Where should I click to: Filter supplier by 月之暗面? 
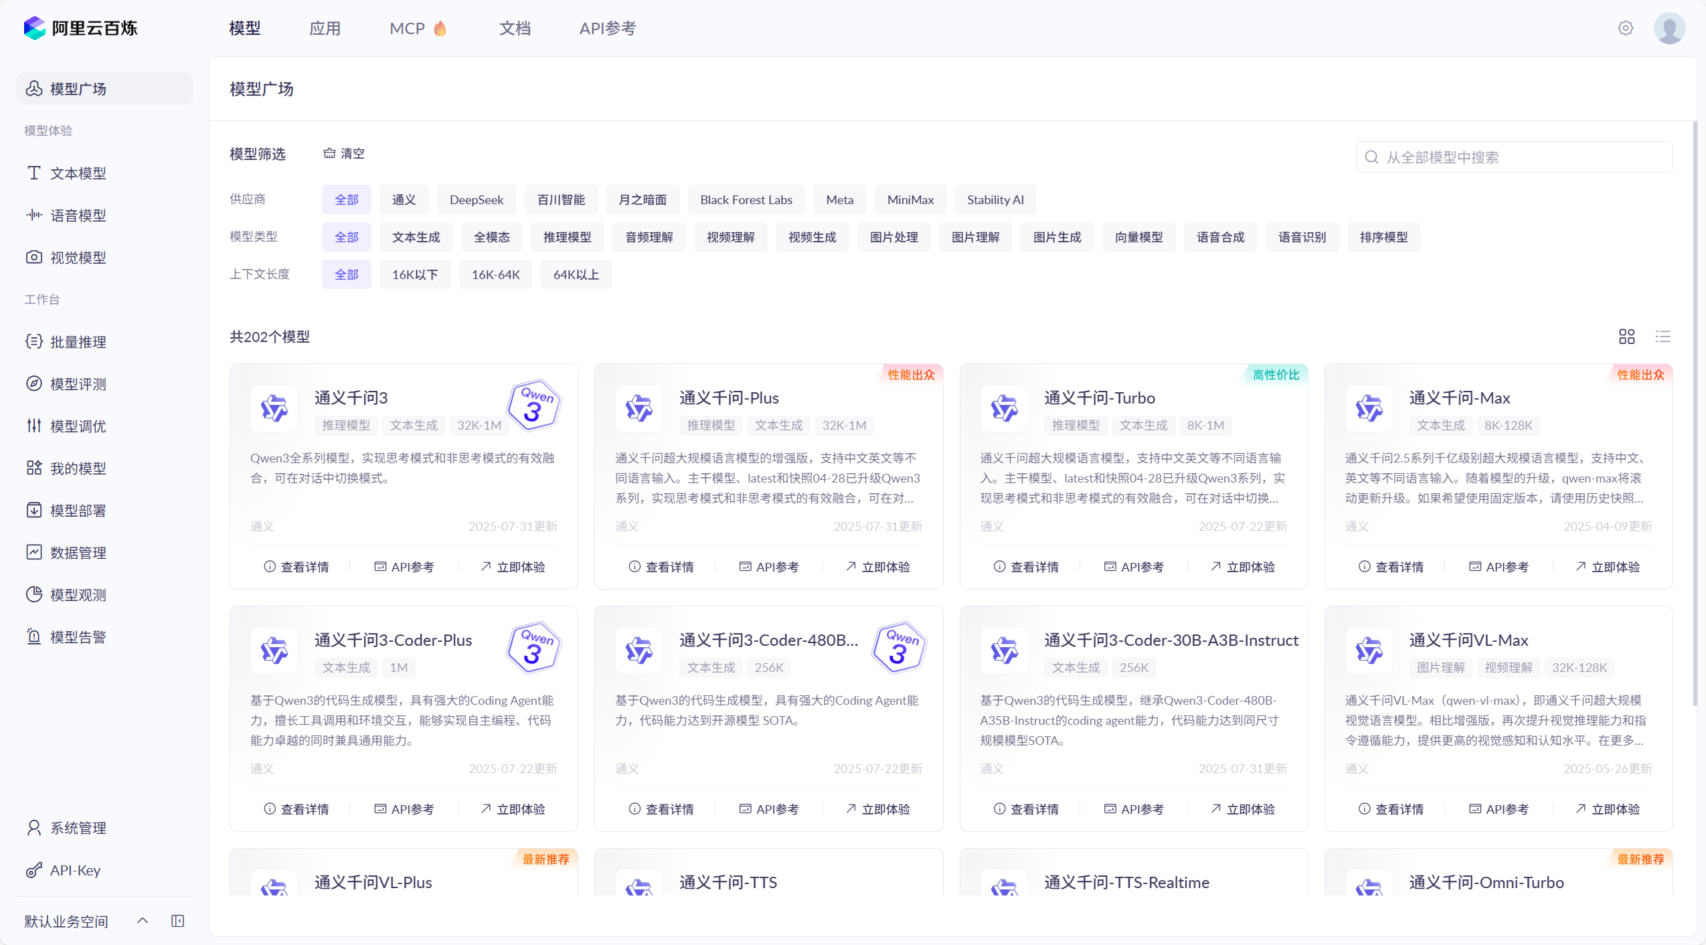point(643,199)
